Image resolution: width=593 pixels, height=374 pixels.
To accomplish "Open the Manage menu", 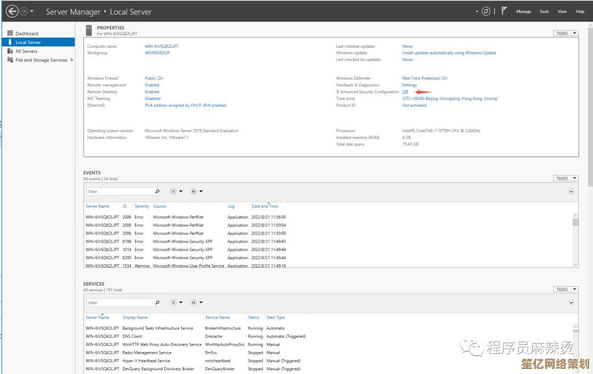I will point(523,12).
